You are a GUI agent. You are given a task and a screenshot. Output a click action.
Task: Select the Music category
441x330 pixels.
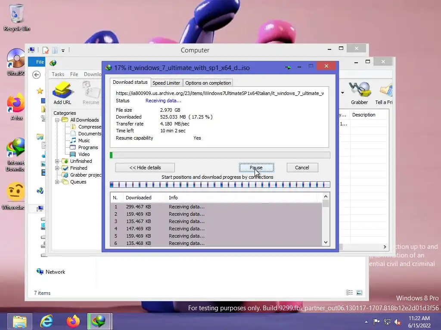pos(80,141)
